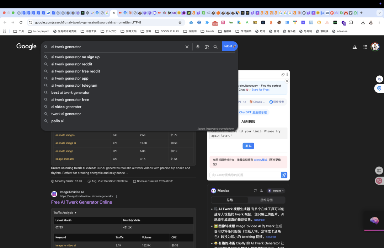Image resolution: width=384 pixels, height=248 pixels.
Task: Go back to the previous page
Action: point(5,22)
